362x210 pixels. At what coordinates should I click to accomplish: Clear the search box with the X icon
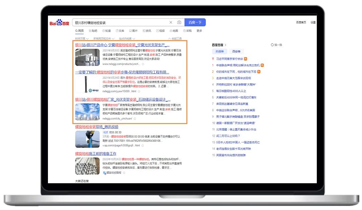coord(171,23)
